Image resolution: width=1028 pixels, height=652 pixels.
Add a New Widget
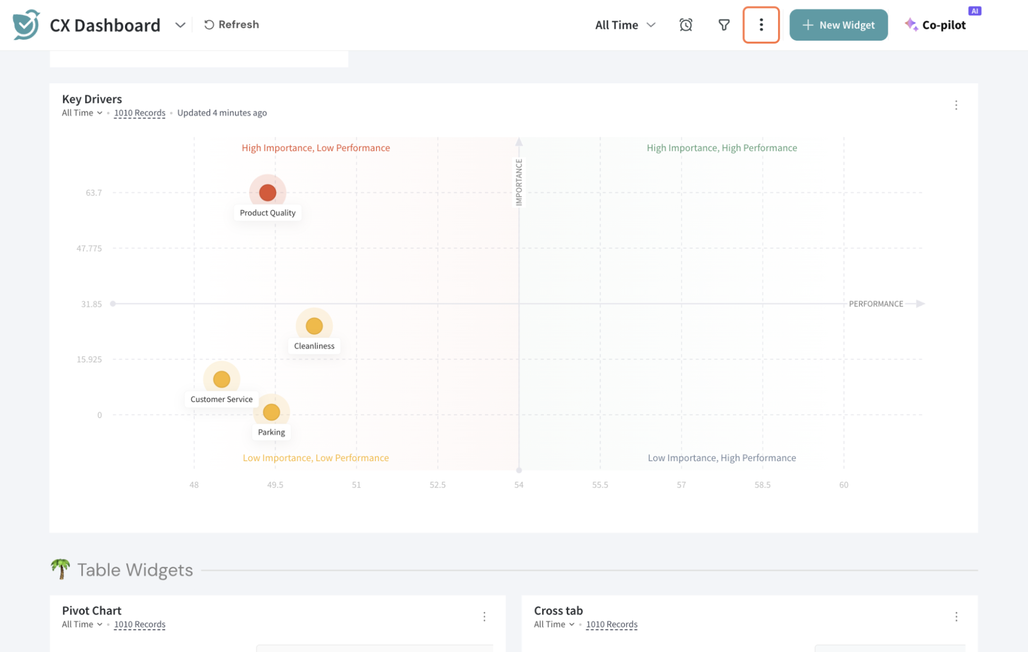(838, 25)
